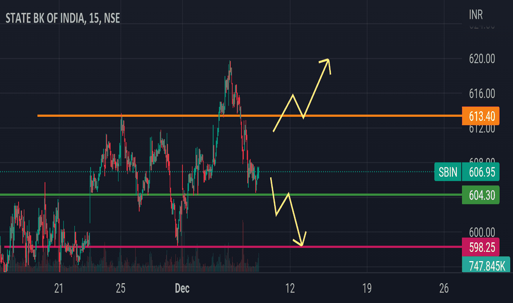Click the 600.00 price axis value

point(482,232)
